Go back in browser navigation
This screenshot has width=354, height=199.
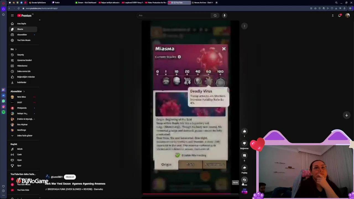click(9, 8)
